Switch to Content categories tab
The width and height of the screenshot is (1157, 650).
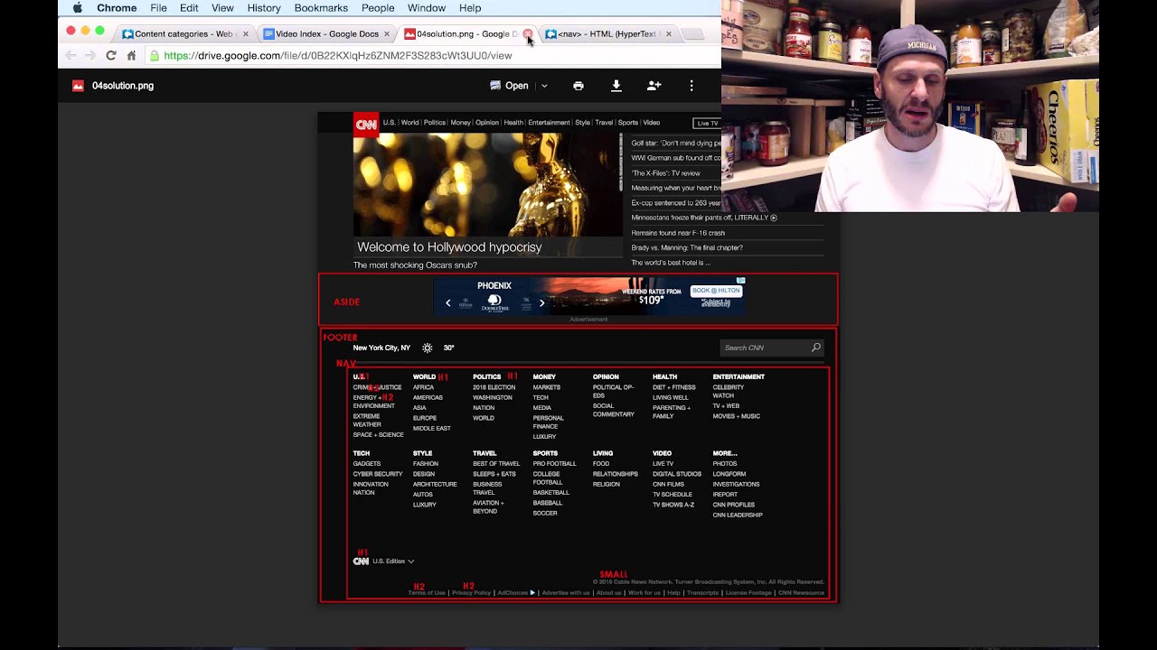[183, 34]
